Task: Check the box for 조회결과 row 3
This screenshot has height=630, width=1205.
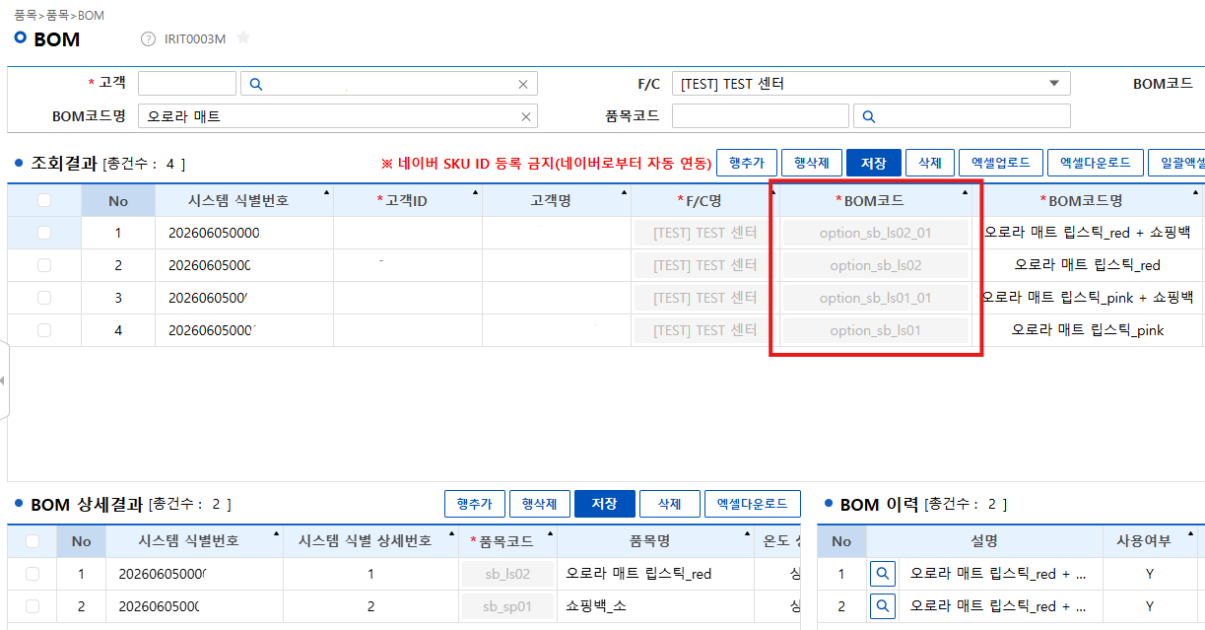Action: pyautogui.click(x=44, y=298)
